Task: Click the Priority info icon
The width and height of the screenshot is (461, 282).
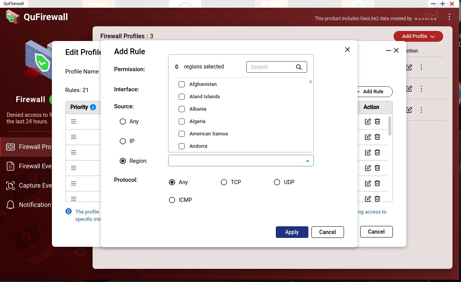Action: pos(93,107)
